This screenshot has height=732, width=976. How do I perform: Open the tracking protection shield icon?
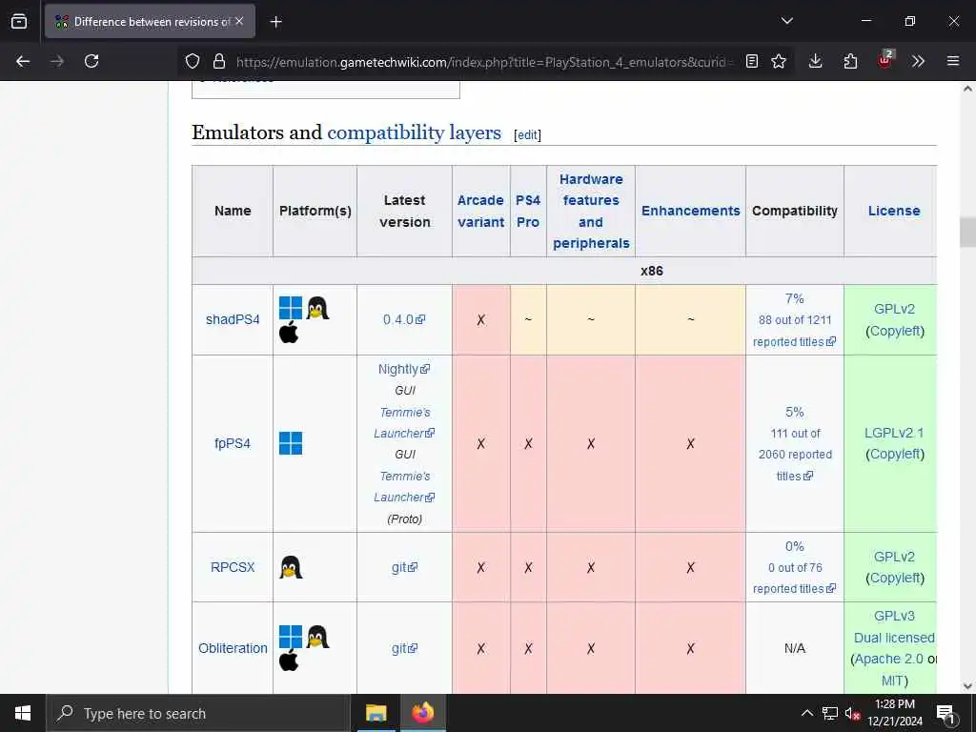pyautogui.click(x=193, y=61)
